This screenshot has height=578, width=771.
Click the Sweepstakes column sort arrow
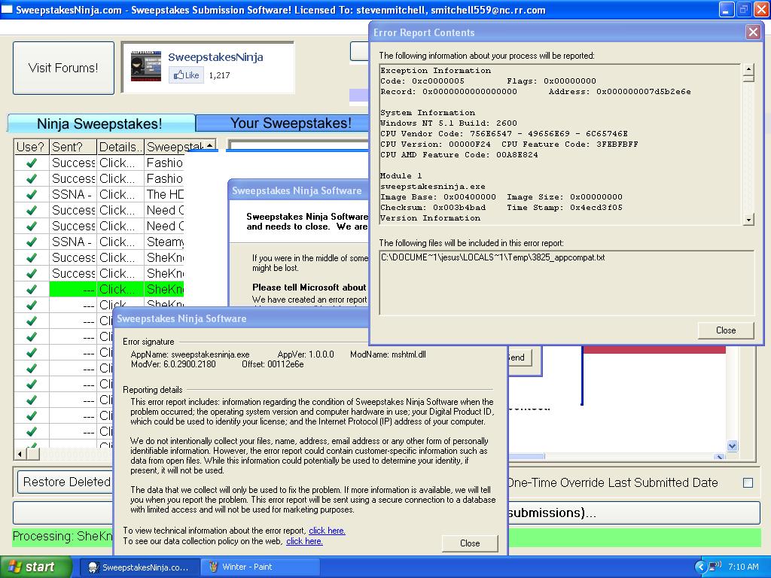[x=209, y=145]
